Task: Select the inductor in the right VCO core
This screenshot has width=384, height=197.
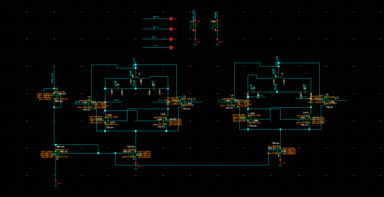Action: coord(278,77)
